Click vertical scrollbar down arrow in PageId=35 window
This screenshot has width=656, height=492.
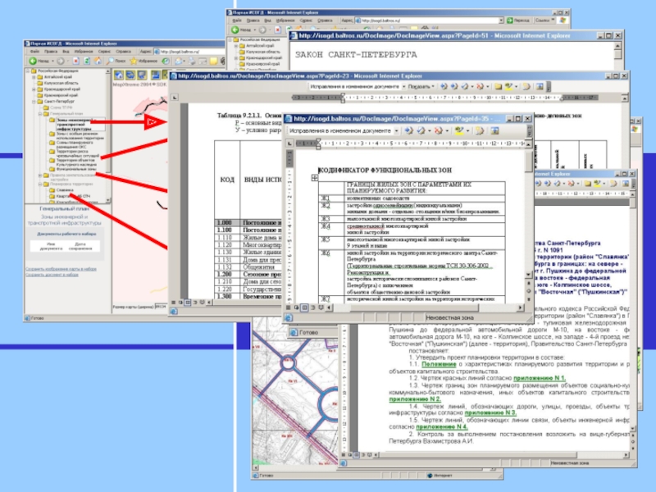528,275
